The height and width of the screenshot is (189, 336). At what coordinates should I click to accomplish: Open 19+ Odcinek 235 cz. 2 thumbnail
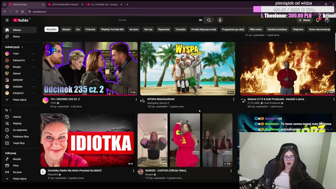(x=90, y=69)
